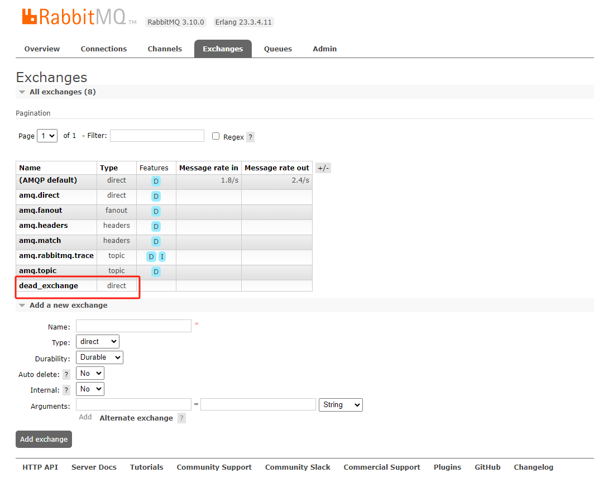Open the amq.direct exchange link
The image size is (594, 487).
pos(39,195)
